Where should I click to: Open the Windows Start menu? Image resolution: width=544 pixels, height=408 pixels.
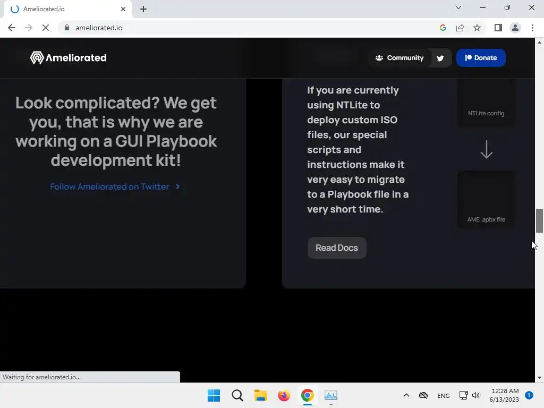coord(214,395)
